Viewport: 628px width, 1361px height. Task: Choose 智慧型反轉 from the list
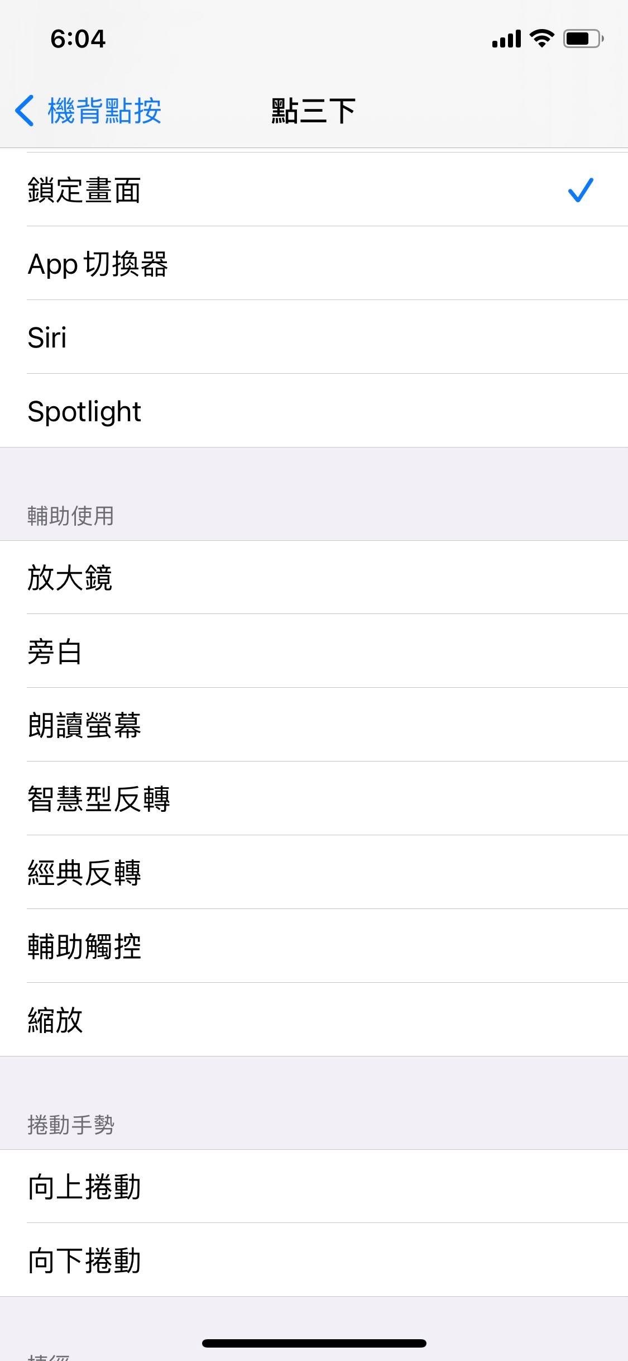(x=99, y=799)
